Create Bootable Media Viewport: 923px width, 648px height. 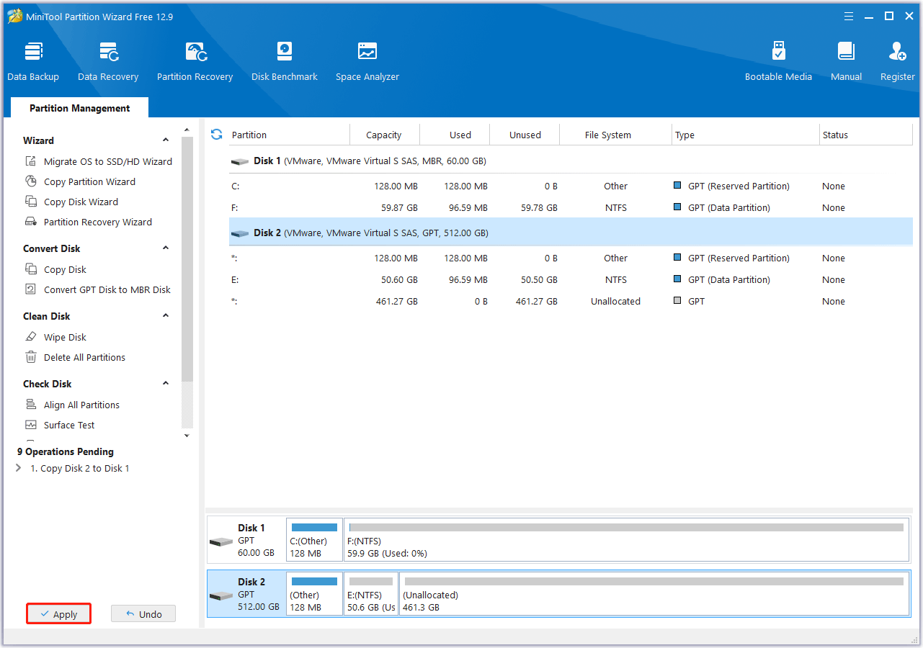click(x=778, y=59)
